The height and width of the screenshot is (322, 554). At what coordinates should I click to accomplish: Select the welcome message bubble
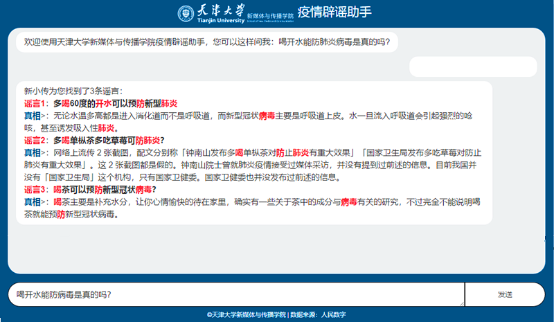[207, 42]
